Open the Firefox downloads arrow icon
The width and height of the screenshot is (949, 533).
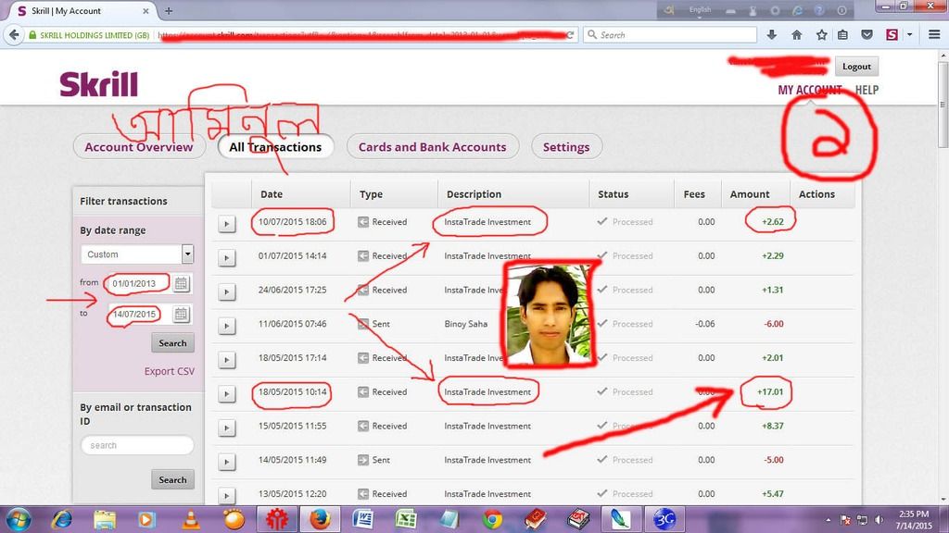[x=771, y=35]
